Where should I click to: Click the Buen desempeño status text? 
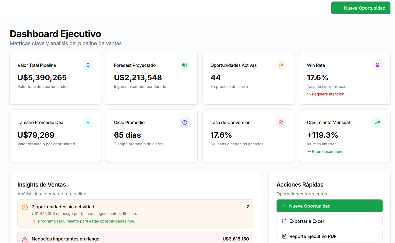tap(328, 152)
